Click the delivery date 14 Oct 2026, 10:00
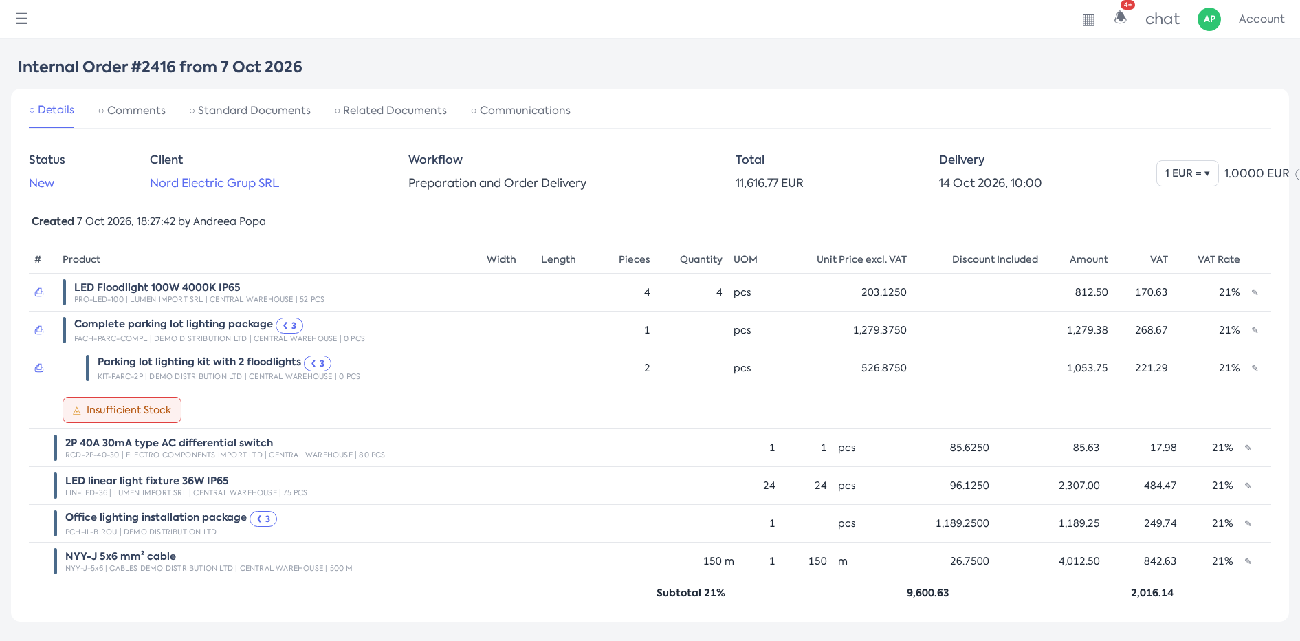Image resolution: width=1300 pixels, height=641 pixels. point(990,183)
